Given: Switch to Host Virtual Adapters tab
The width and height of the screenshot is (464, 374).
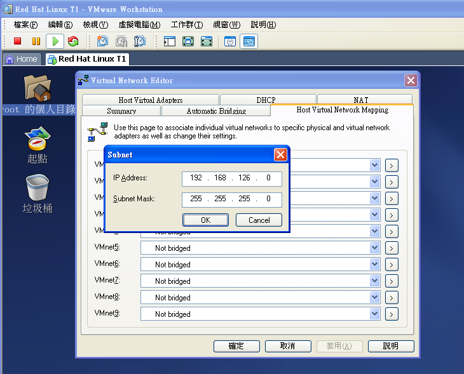Looking at the screenshot, I should [151, 100].
